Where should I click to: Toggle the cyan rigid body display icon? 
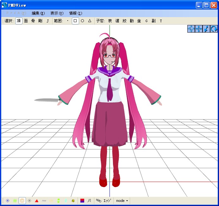point(66,201)
